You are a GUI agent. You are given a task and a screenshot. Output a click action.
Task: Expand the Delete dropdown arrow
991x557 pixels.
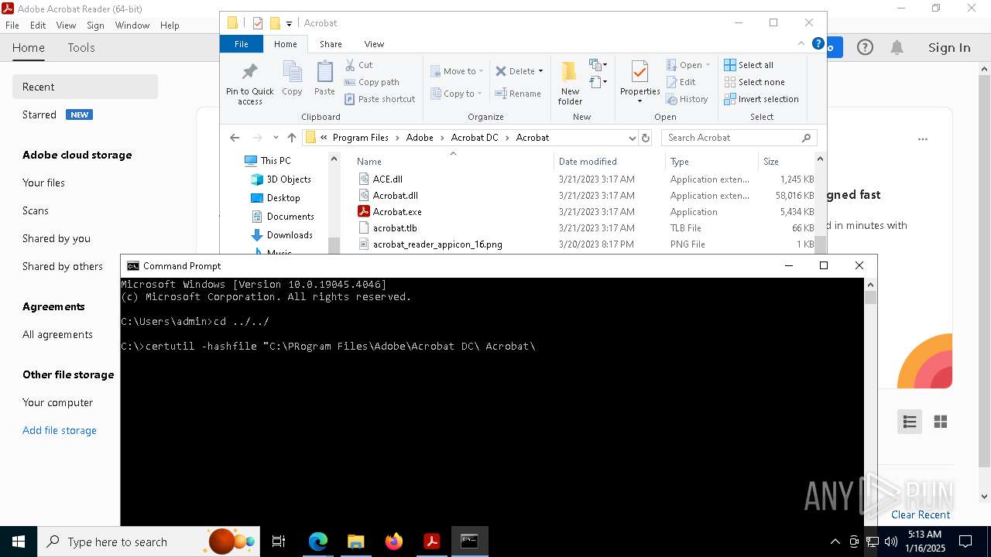540,71
